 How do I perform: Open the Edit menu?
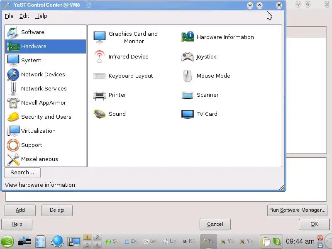24,16
